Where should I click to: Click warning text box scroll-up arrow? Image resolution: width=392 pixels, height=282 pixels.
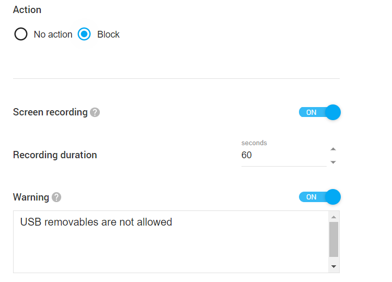(x=333, y=216)
